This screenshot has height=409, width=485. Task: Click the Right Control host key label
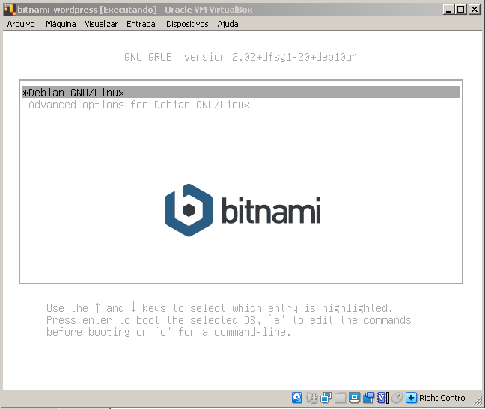[442, 398]
